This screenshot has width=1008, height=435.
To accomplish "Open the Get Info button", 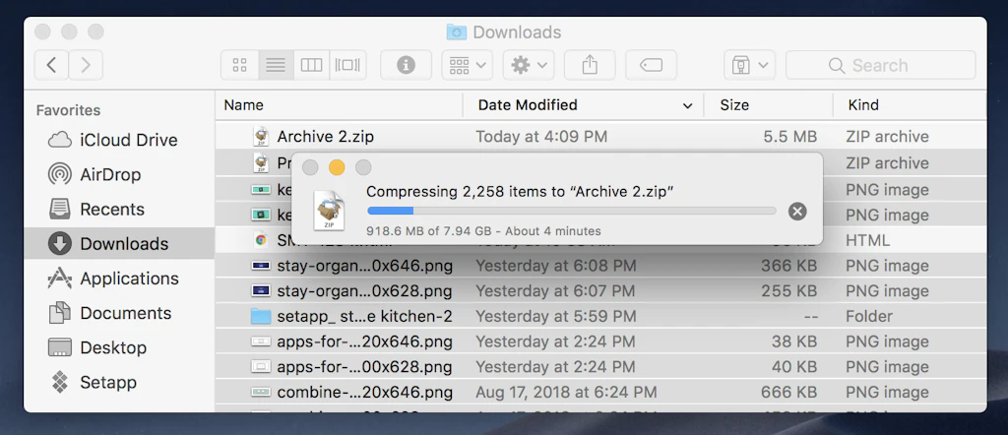I will [406, 65].
